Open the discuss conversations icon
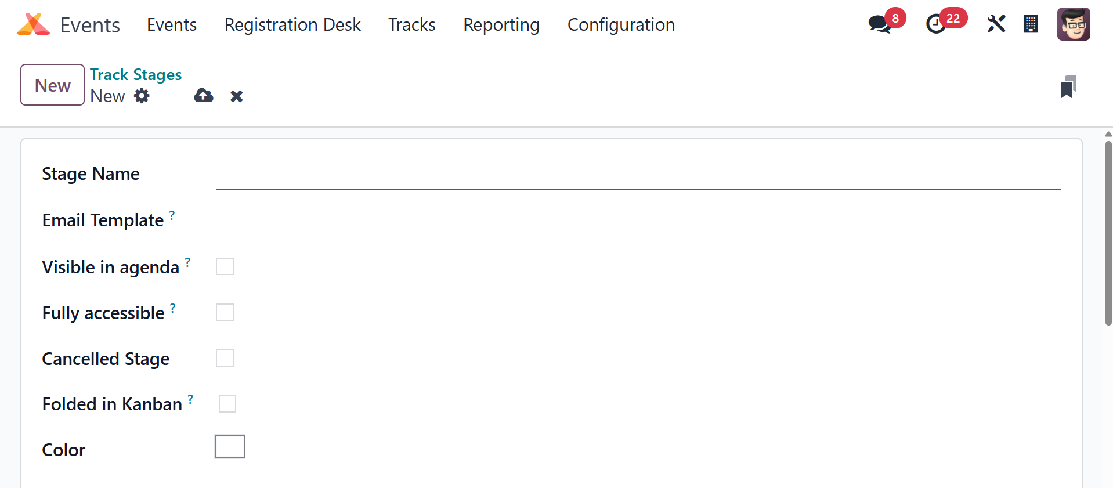The width and height of the screenshot is (1113, 488). [880, 24]
